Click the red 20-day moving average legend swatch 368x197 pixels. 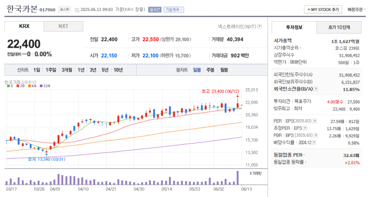(18, 86)
